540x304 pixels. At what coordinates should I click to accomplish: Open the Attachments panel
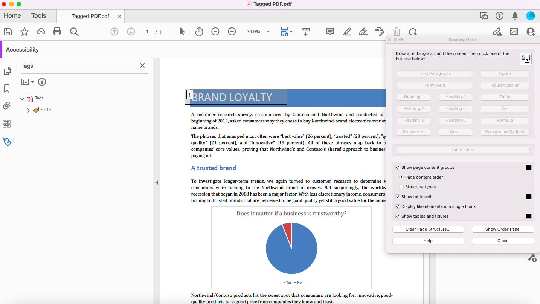[x=6, y=106]
